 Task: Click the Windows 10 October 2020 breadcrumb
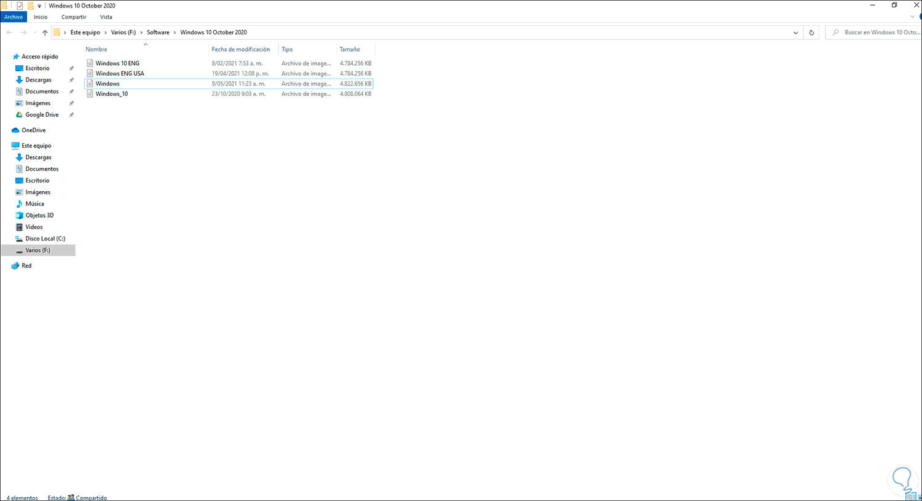[x=213, y=33]
